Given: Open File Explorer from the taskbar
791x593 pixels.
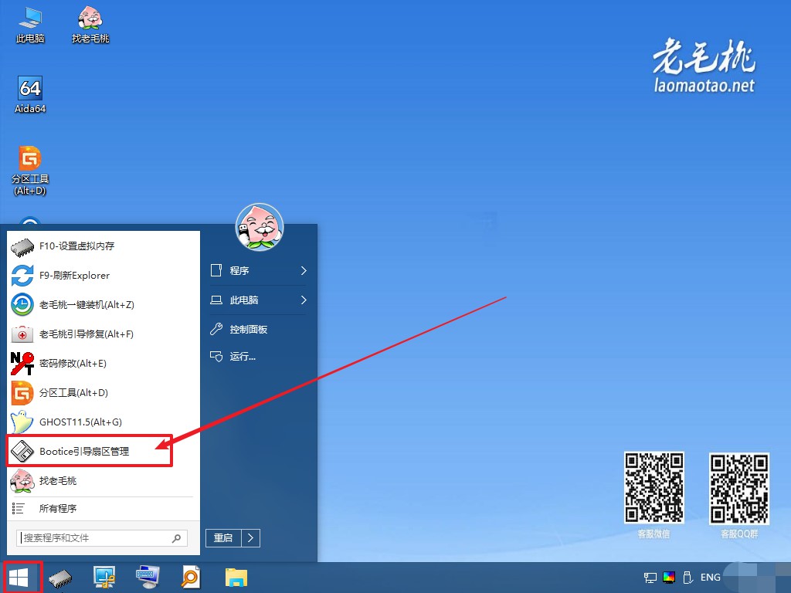Looking at the screenshot, I should [236, 578].
